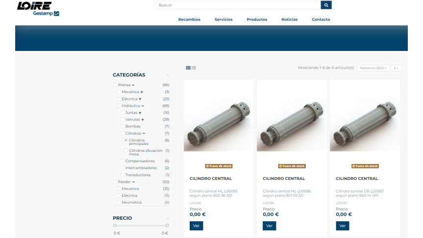
Task: Open the items-per-page dropdown showing 6
Action: [396, 68]
